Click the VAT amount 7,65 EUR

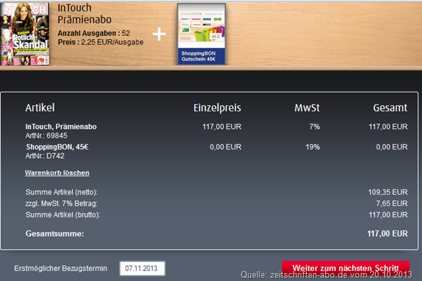(x=392, y=203)
